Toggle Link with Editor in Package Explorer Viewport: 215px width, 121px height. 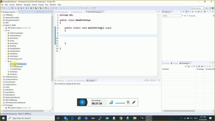[40, 12]
